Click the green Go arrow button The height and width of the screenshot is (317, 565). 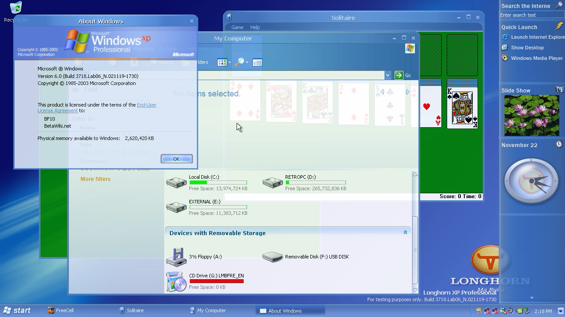pyautogui.click(x=399, y=75)
